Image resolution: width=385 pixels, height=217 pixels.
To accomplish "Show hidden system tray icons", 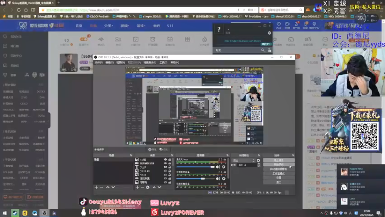I will (321, 213).
